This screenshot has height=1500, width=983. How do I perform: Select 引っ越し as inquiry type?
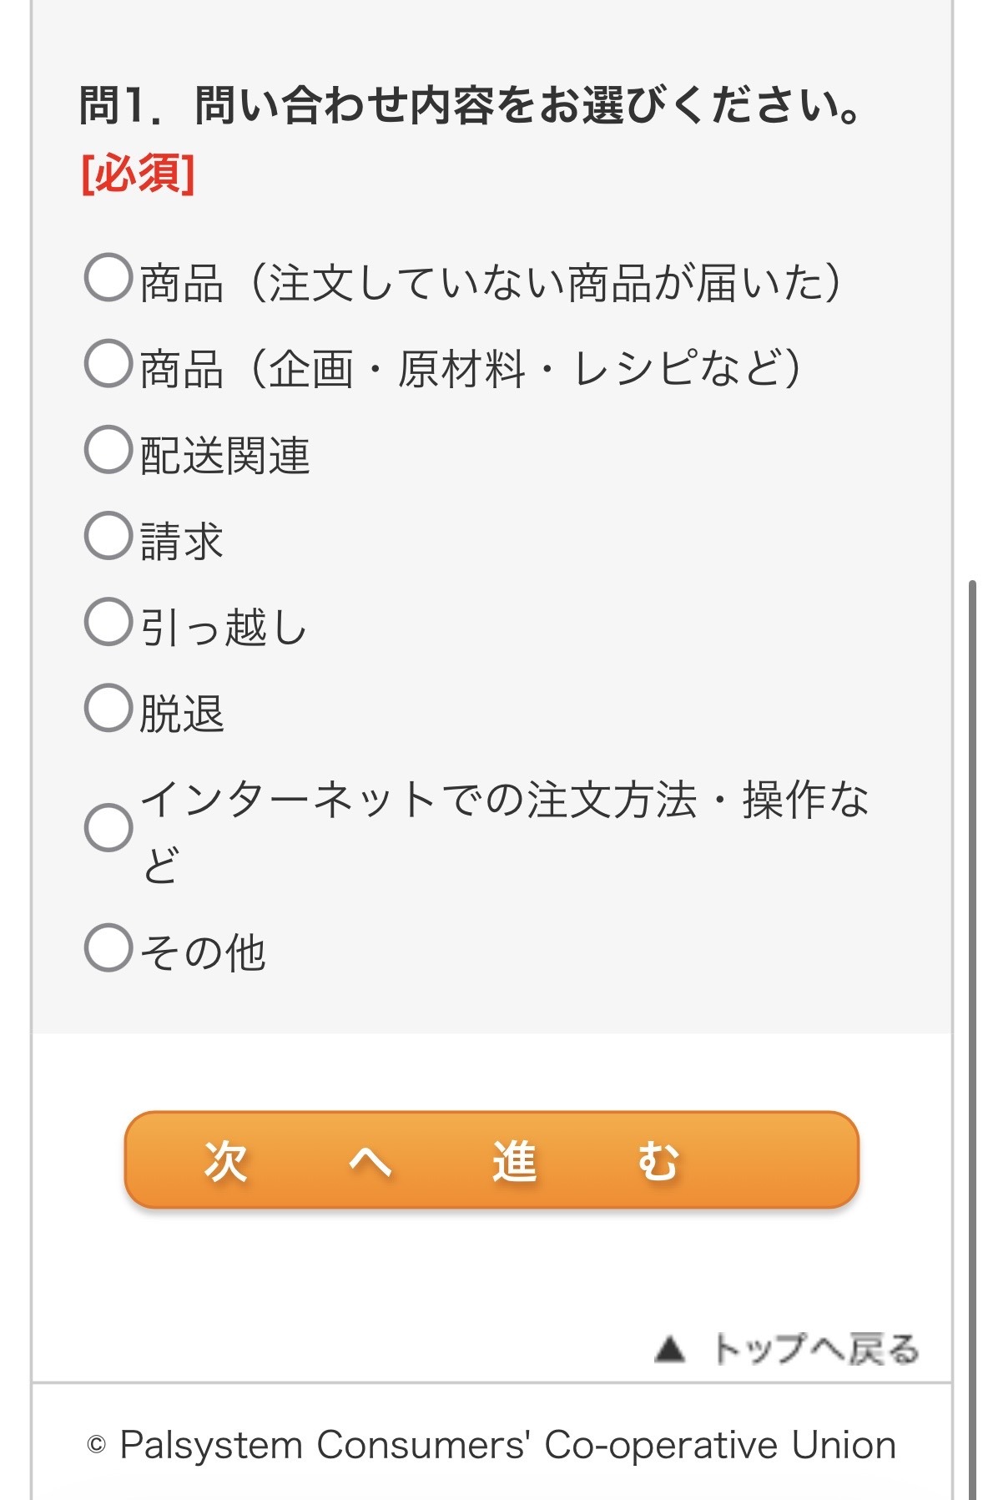pyautogui.click(x=108, y=623)
